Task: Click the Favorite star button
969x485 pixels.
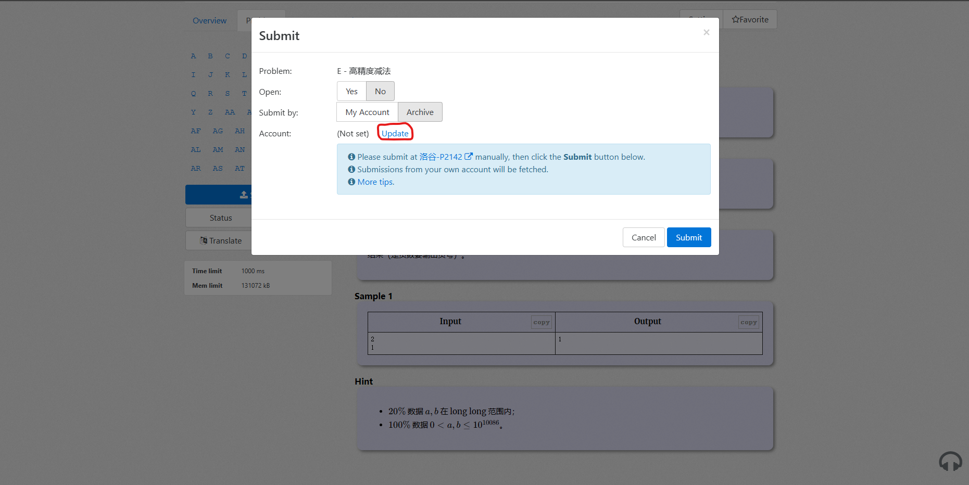Action: 750,19
